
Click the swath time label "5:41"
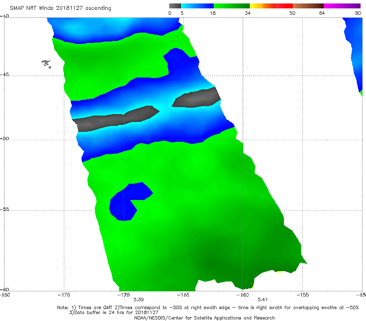pyautogui.click(x=263, y=300)
